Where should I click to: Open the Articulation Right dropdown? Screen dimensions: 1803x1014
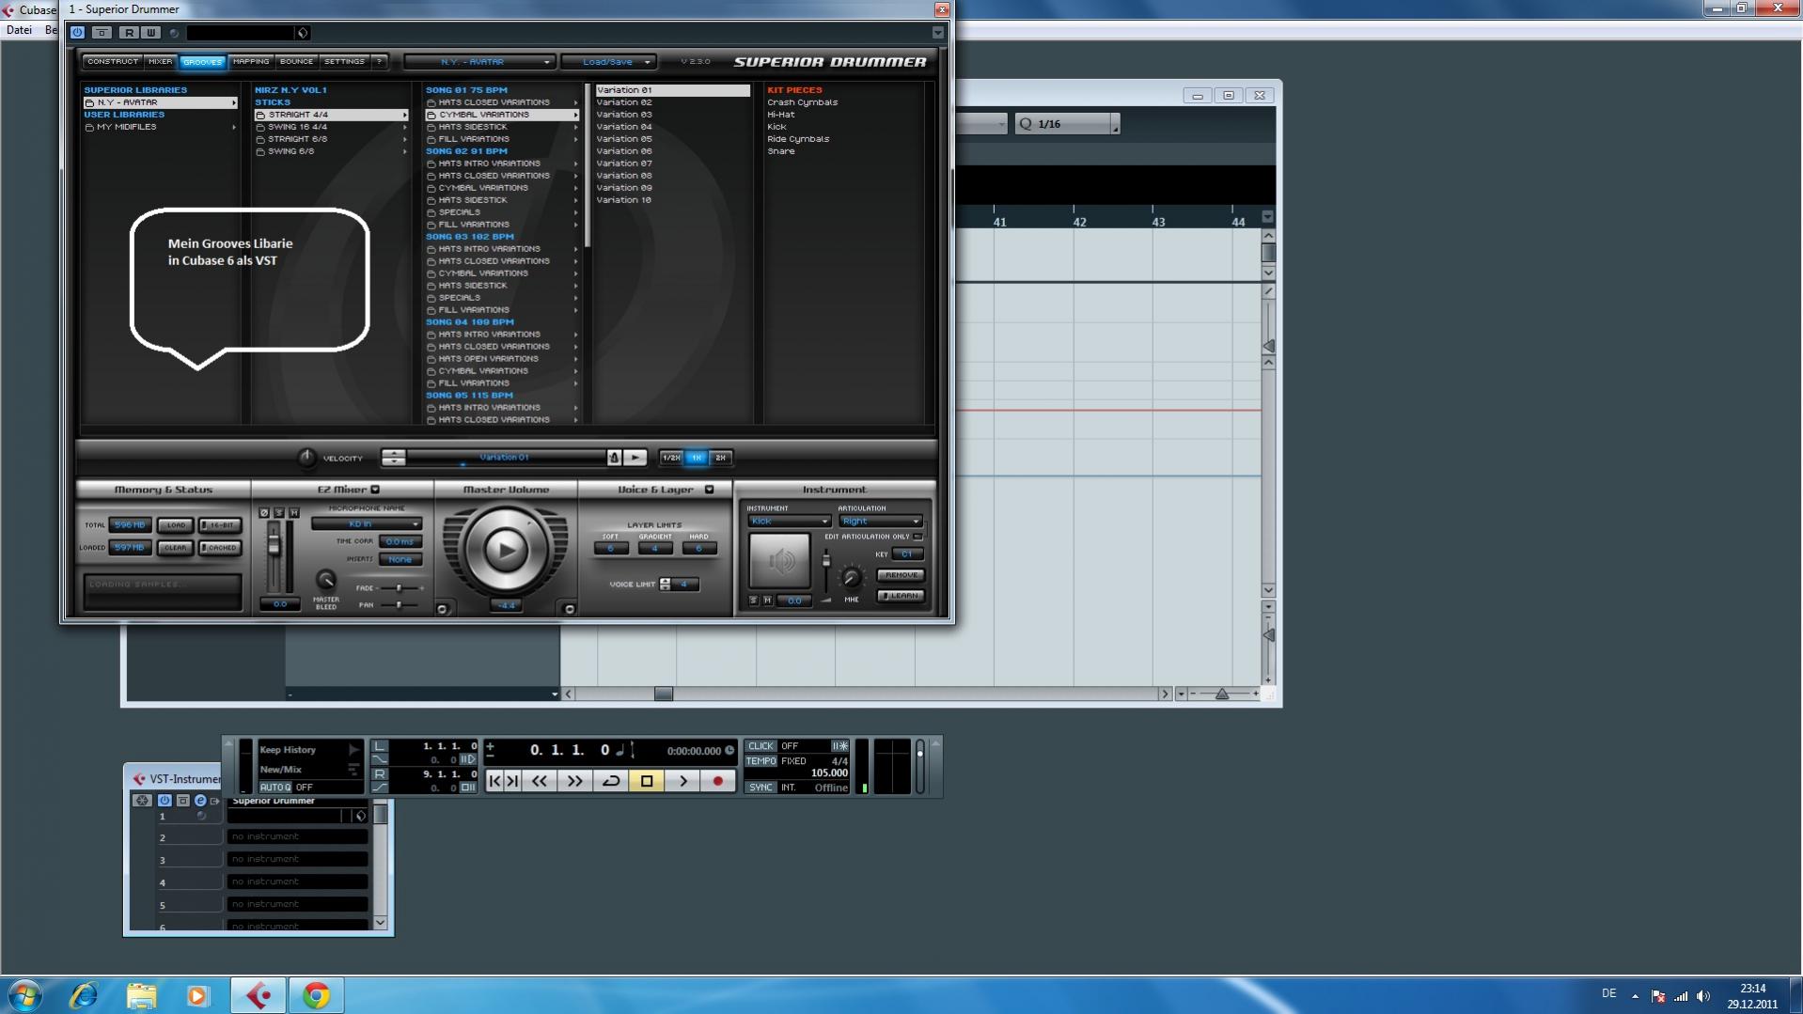881,522
